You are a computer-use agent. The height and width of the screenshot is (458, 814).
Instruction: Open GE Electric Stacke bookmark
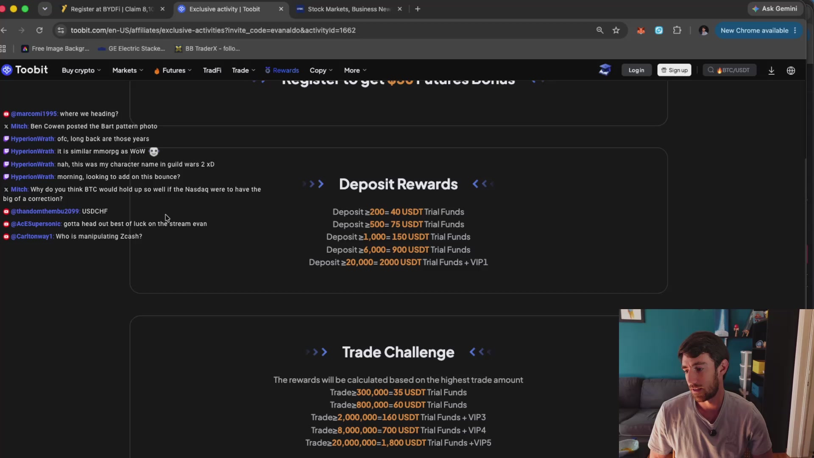click(x=131, y=49)
